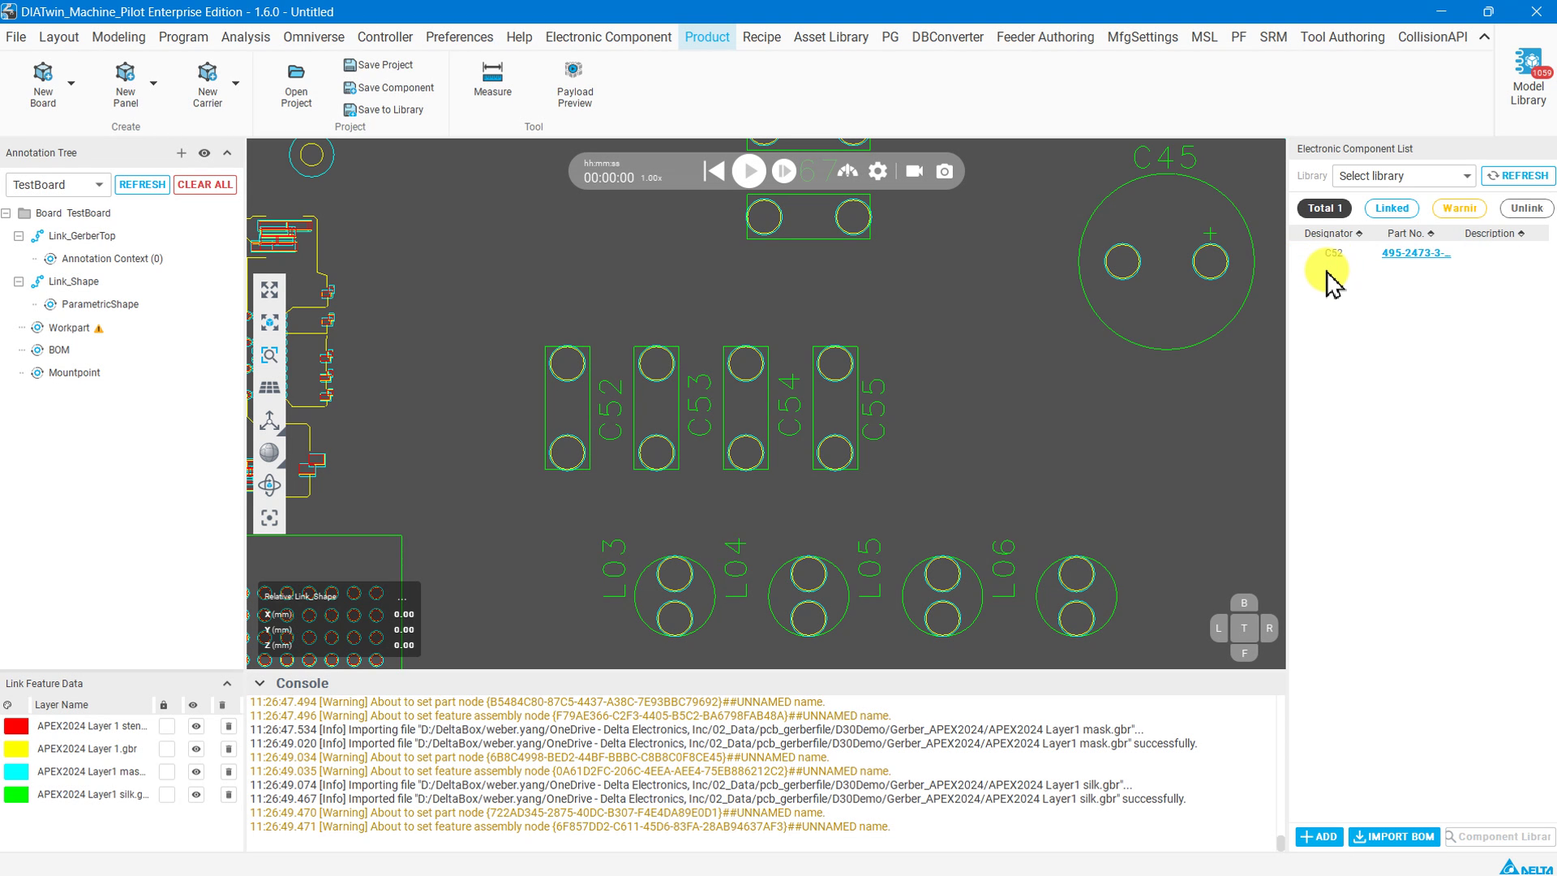The image size is (1557, 876).
Task: Collapse the Link Feature Data panel
Action: click(x=227, y=684)
